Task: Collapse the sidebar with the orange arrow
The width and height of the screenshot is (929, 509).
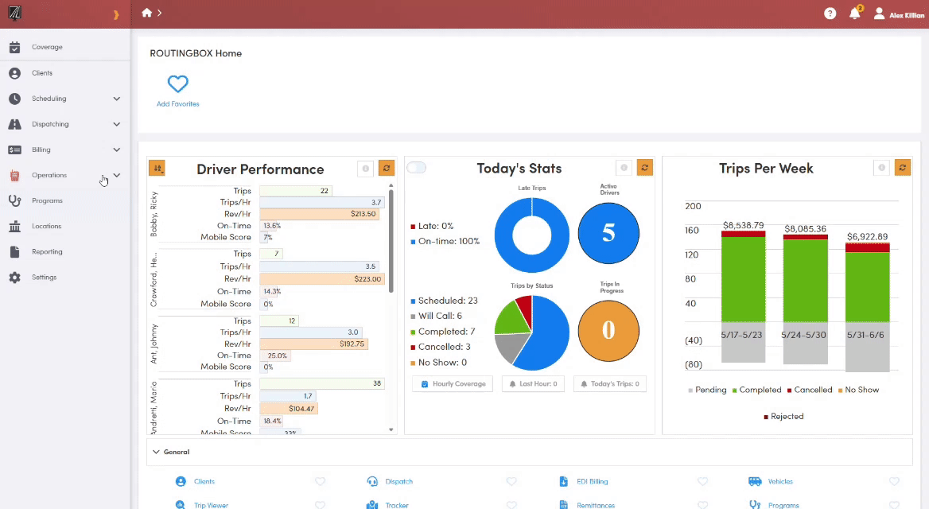Action: [116, 15]
